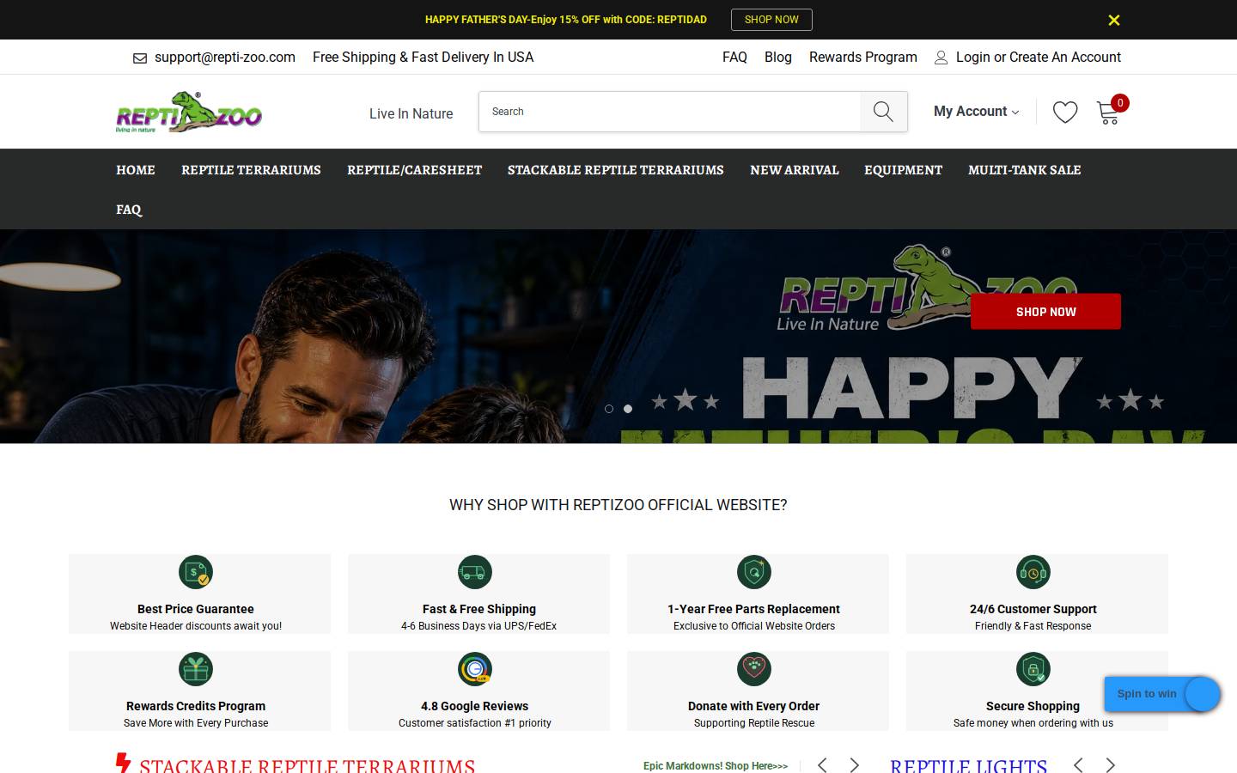Click Login or Create An Account
Viewport: 1237px width, 773px height.
(1039, 57)
